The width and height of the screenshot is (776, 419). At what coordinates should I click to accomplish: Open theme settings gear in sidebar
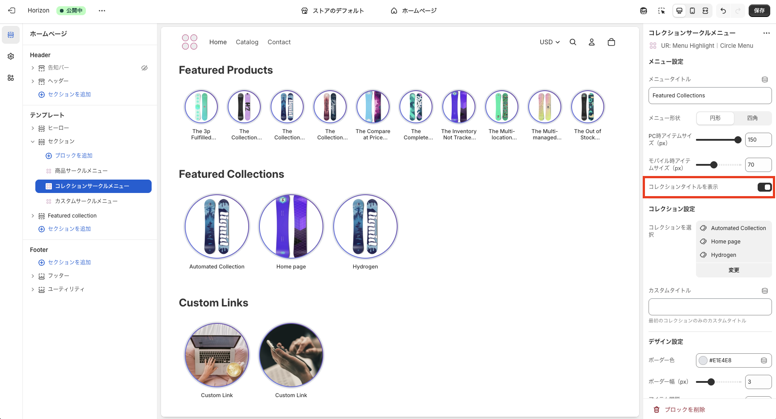click(x=11, y=56)
